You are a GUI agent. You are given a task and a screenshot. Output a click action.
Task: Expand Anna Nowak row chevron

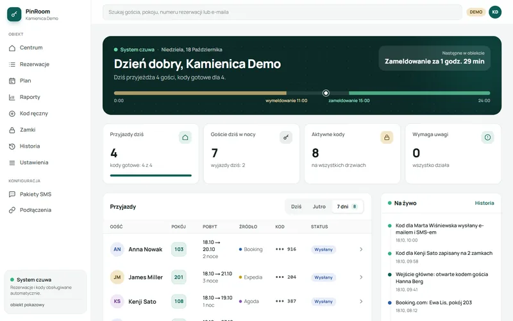coord(361,249)
